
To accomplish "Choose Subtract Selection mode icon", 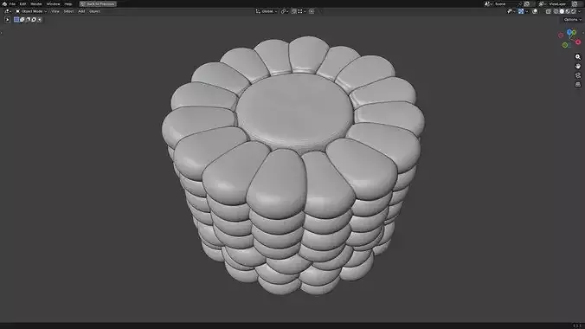I will [x=28, y=19].
